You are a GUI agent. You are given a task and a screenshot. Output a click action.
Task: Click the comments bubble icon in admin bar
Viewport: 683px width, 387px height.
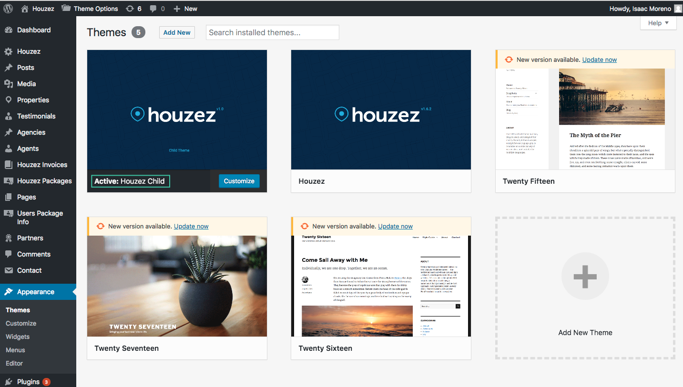pos(153,9)
